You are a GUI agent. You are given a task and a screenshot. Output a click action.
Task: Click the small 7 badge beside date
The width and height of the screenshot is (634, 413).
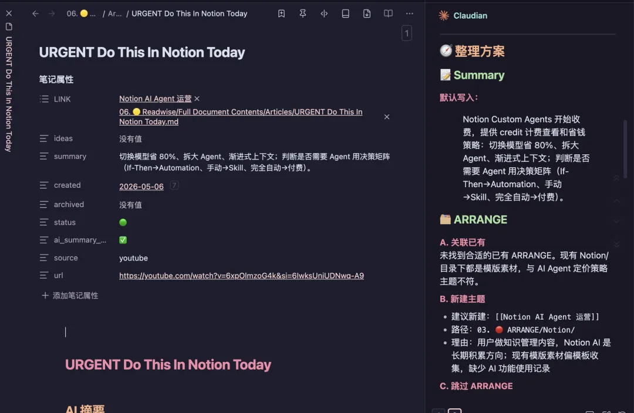174,185
